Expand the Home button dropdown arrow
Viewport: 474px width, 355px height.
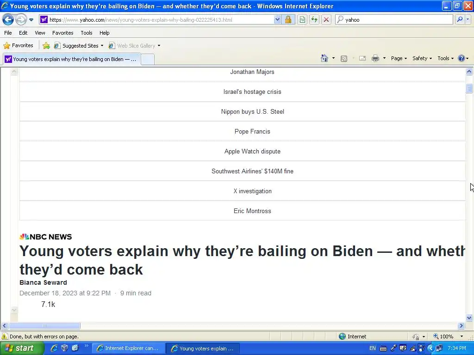pos(333,58)
